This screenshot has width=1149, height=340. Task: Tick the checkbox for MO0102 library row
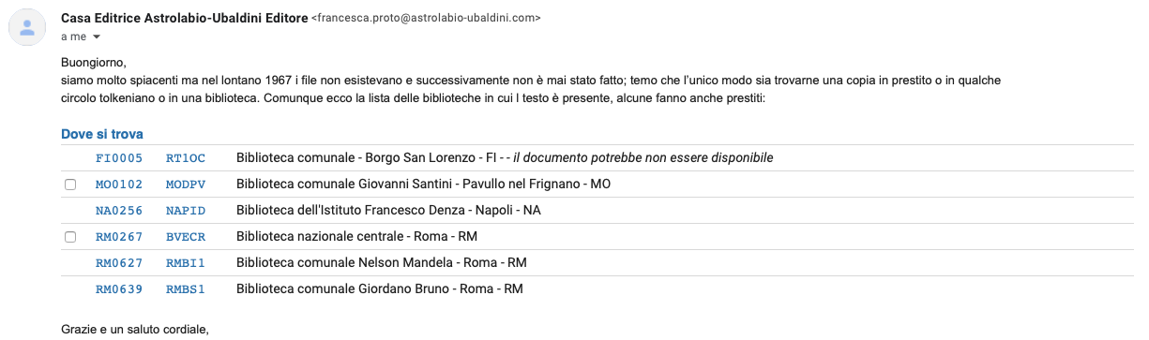point(70,185)
